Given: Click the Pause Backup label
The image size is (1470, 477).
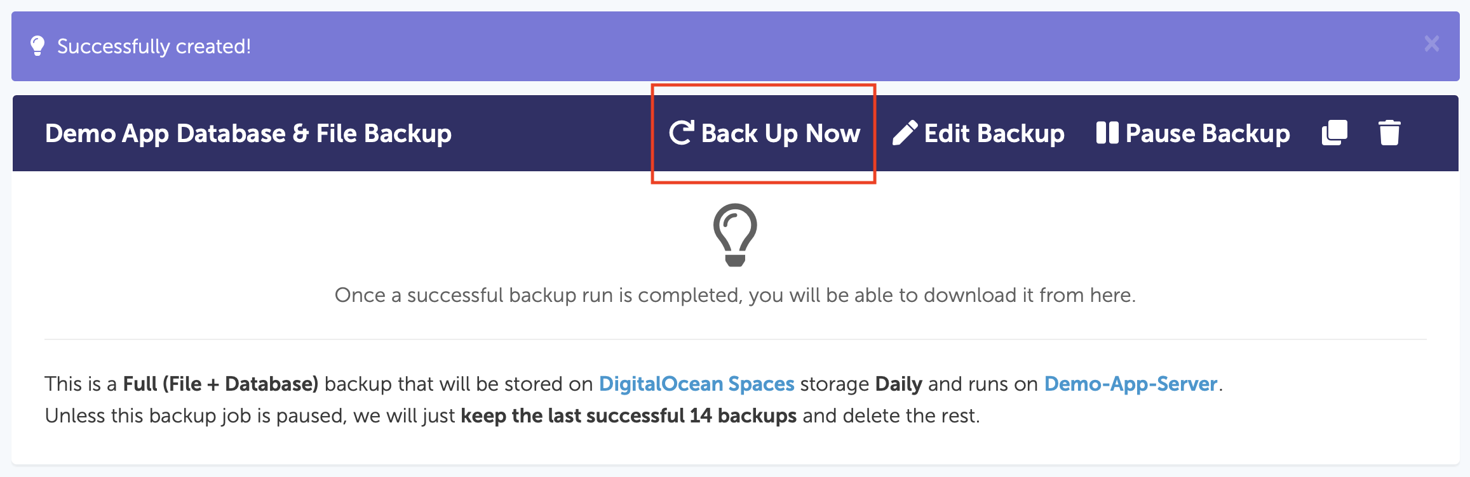Looking at the screenshot, I should [x=1208, y=133].
